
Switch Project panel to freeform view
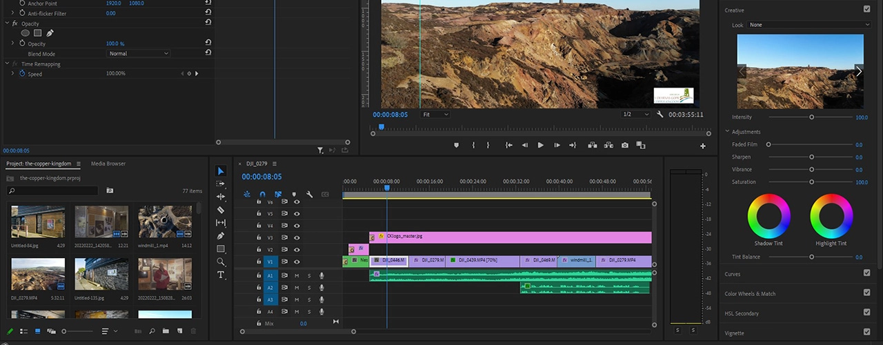click(51, 331)
